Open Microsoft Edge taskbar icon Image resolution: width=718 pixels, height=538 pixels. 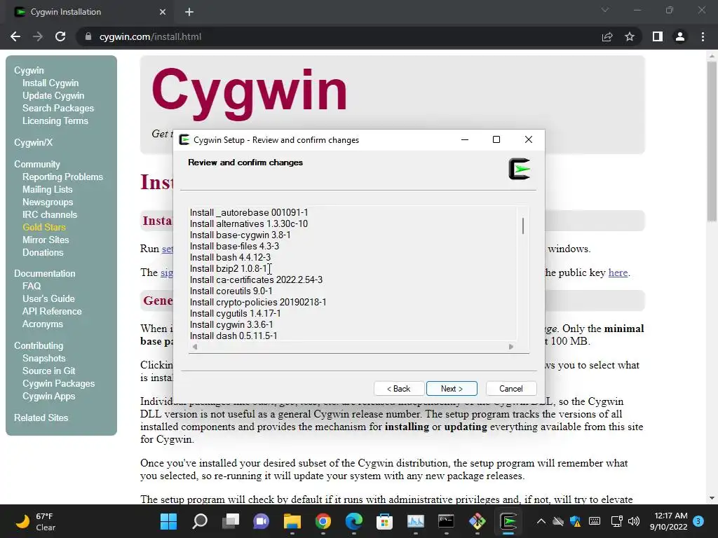pos(354,521)
